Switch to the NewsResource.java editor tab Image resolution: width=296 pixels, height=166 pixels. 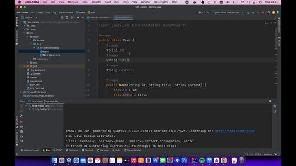(99, 18)
